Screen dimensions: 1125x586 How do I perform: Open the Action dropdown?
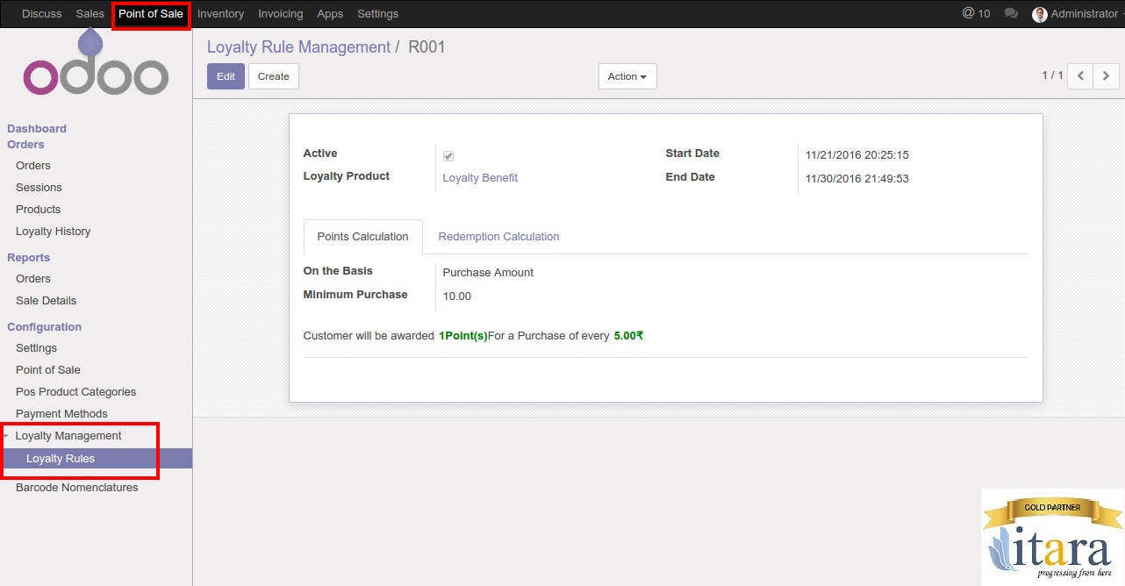pyautogui.click(x=627, y=76)
